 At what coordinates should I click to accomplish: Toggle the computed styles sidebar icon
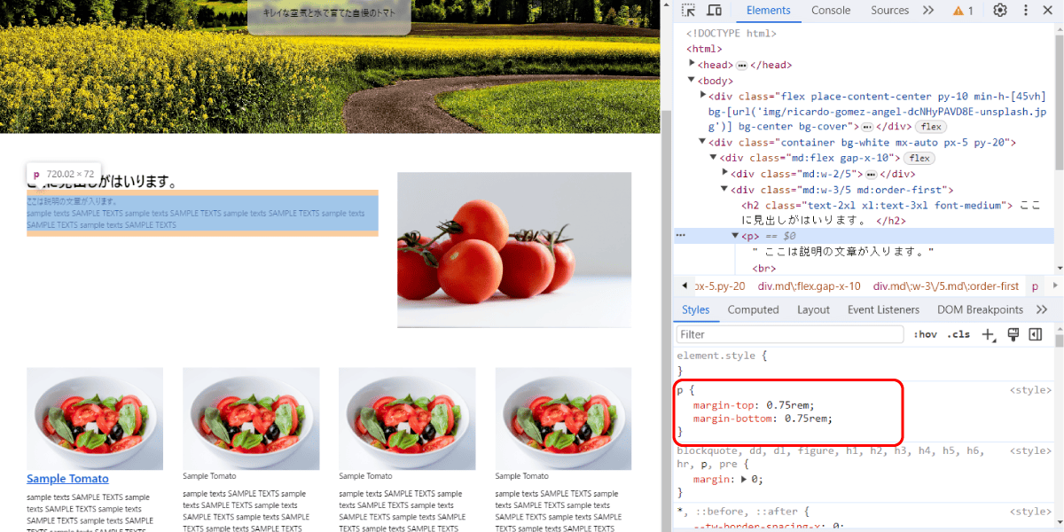pyautogui.click(x=1035, y=334)
